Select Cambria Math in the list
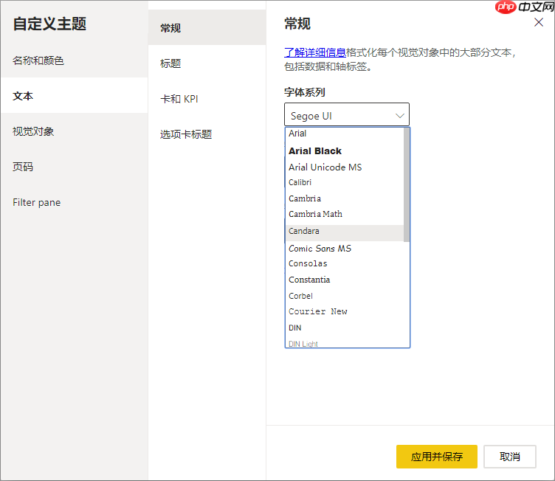555x481 pixels. pos(345,214)
